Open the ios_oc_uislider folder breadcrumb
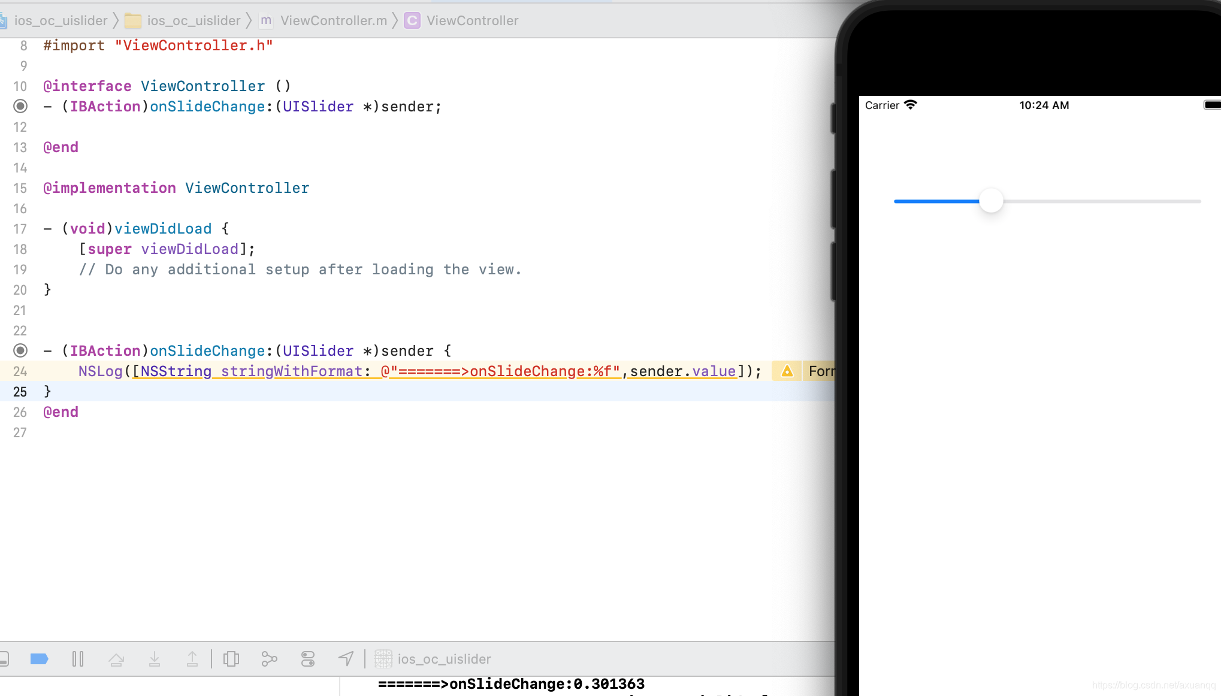The width and height of the screenshot is (1221, 696). coord(193,21)
